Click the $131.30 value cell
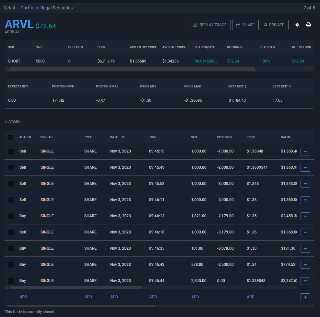This screenshot has width=320, height=317. (x=288, y=248)
